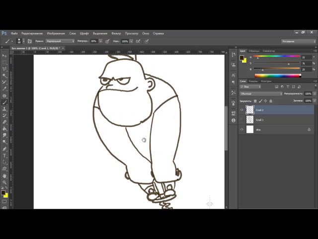The image size is (318, 239).
Task: Select the Hand tool
Action: [x=4, y=176]
